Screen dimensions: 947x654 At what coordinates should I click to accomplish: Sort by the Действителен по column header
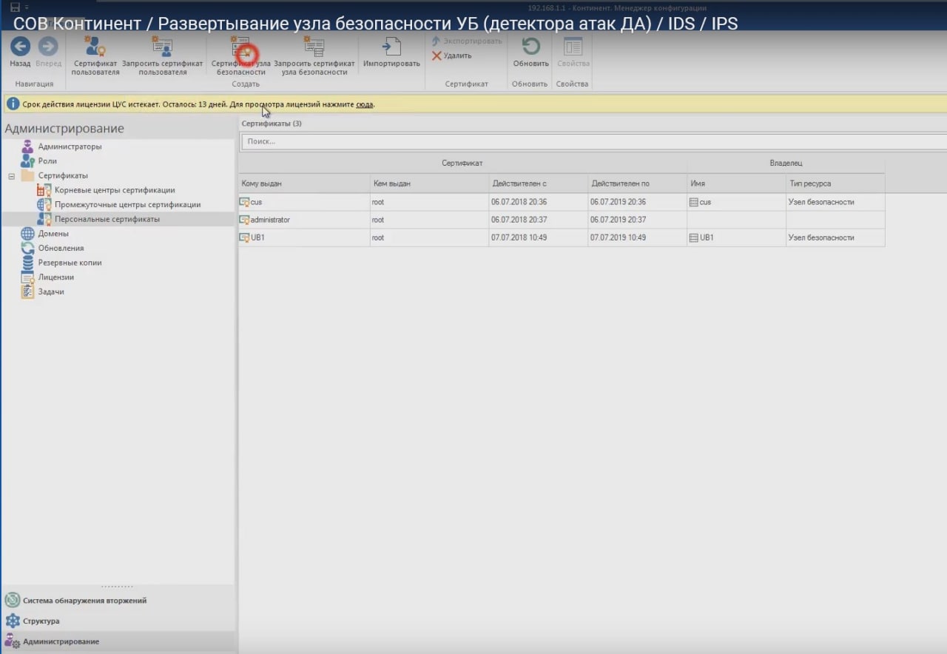click(x=636, y=183)
